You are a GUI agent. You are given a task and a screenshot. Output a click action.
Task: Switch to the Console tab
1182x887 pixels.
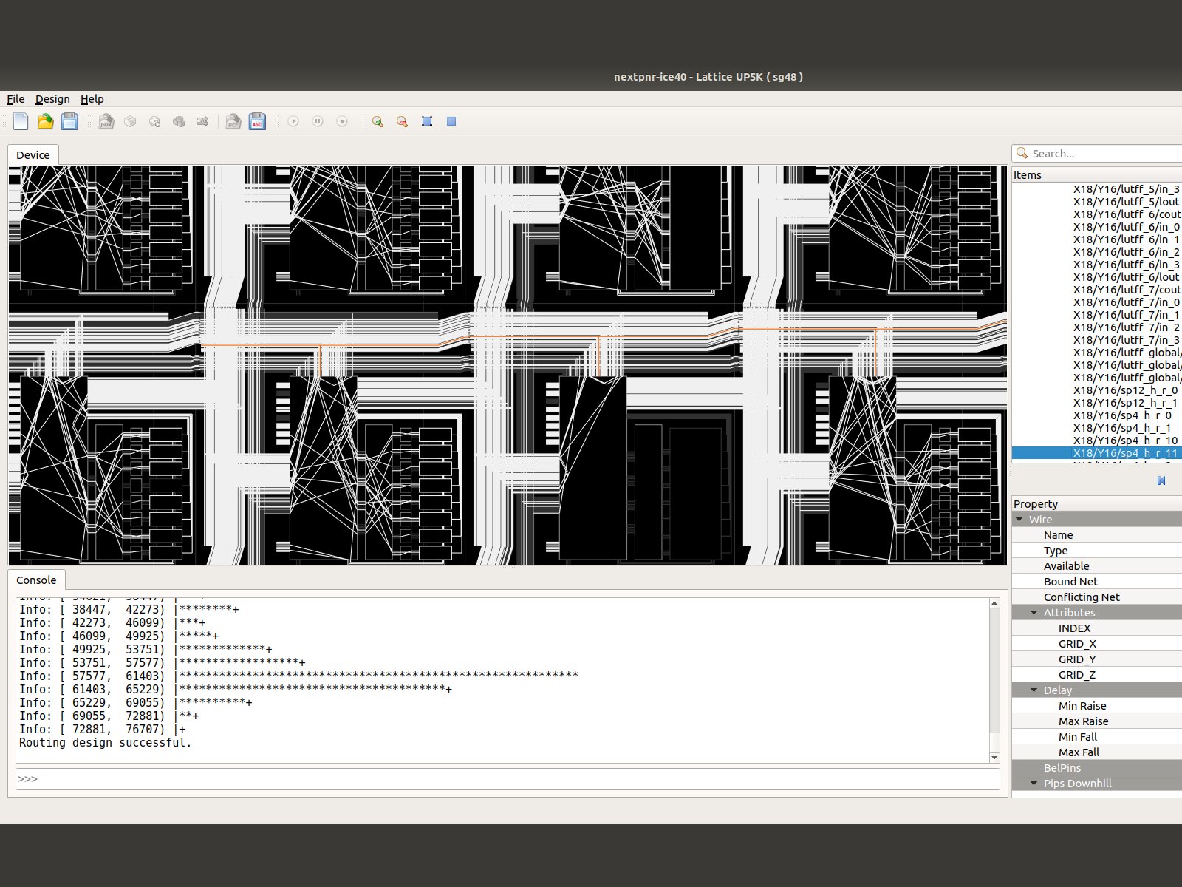(36, 580)
